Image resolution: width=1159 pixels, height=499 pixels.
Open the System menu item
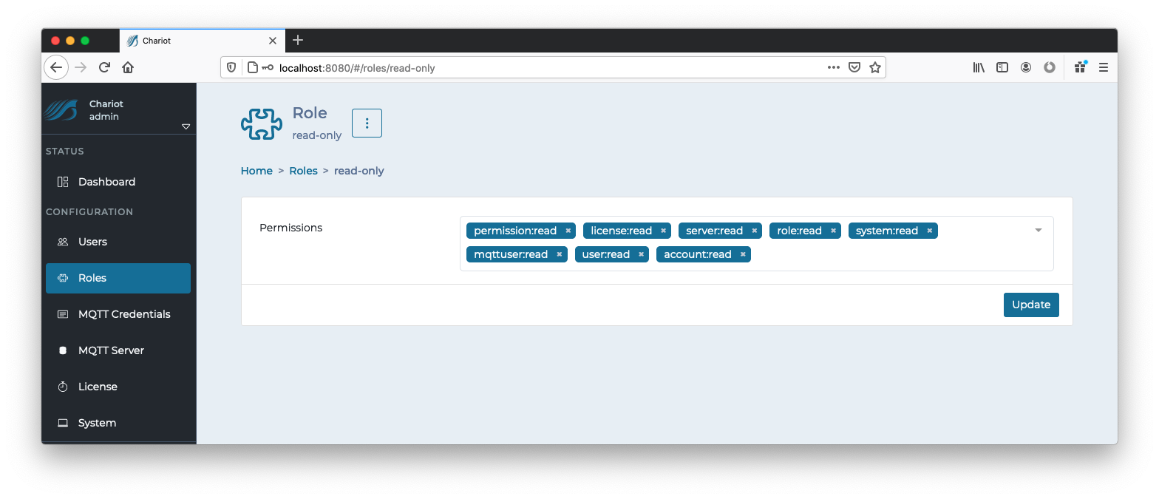coord(118,423)
